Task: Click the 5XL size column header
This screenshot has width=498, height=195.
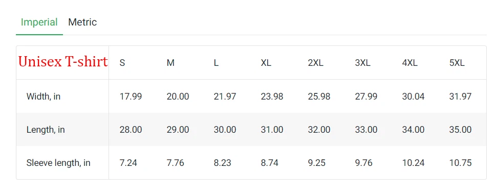Action: pyautogui.click(x=457, y=63)
